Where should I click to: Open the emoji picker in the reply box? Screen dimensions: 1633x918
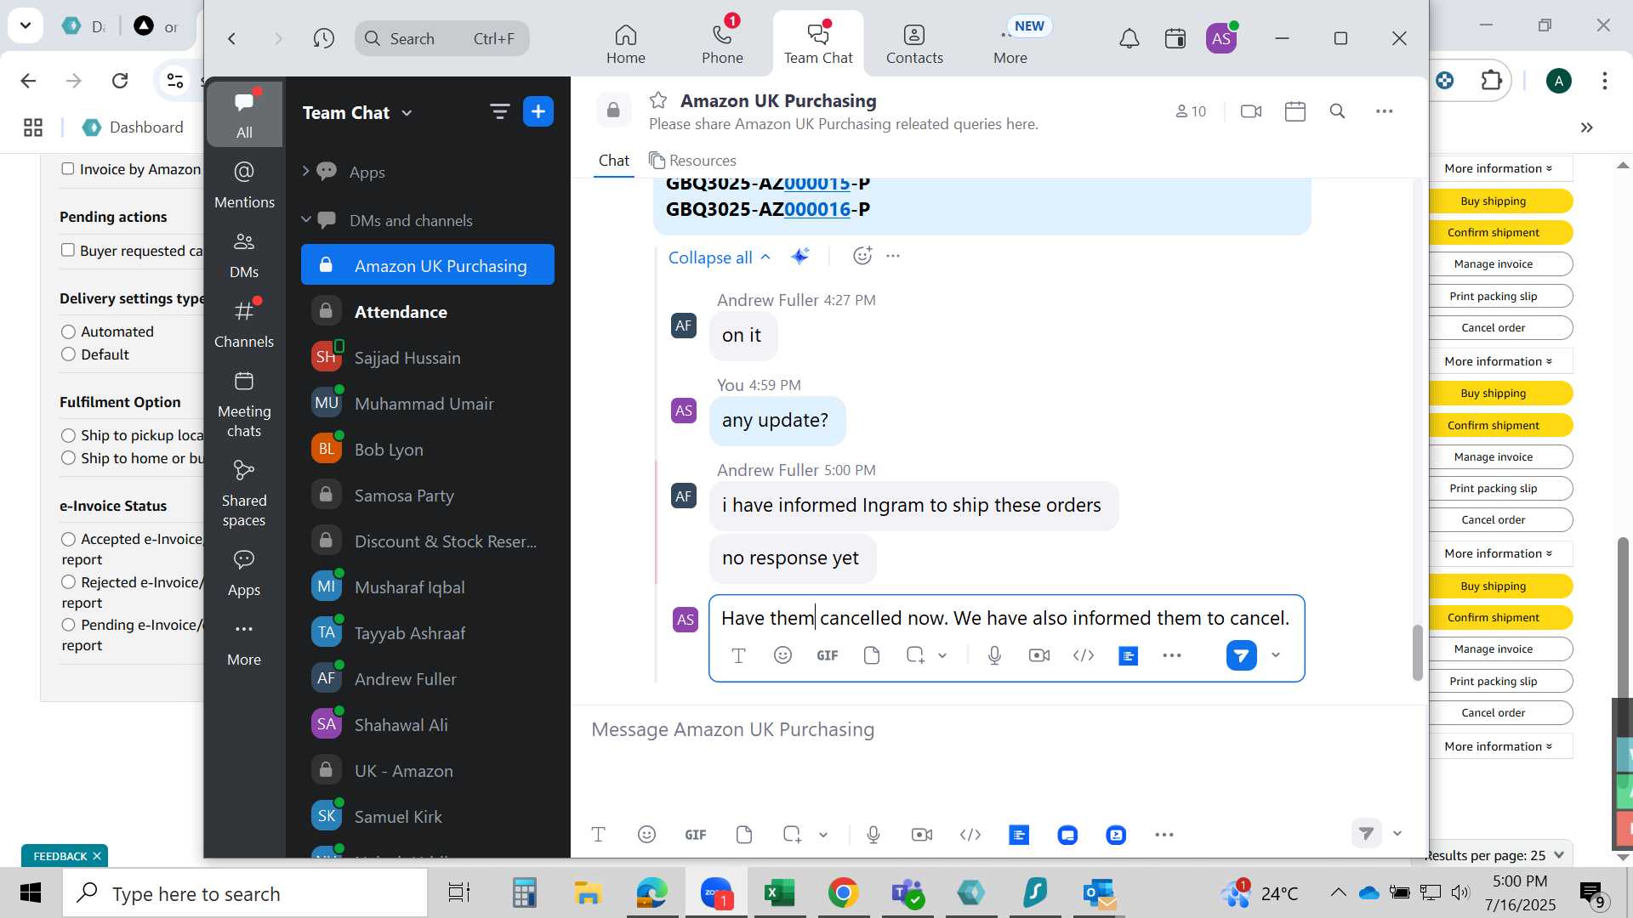(783, 655)
